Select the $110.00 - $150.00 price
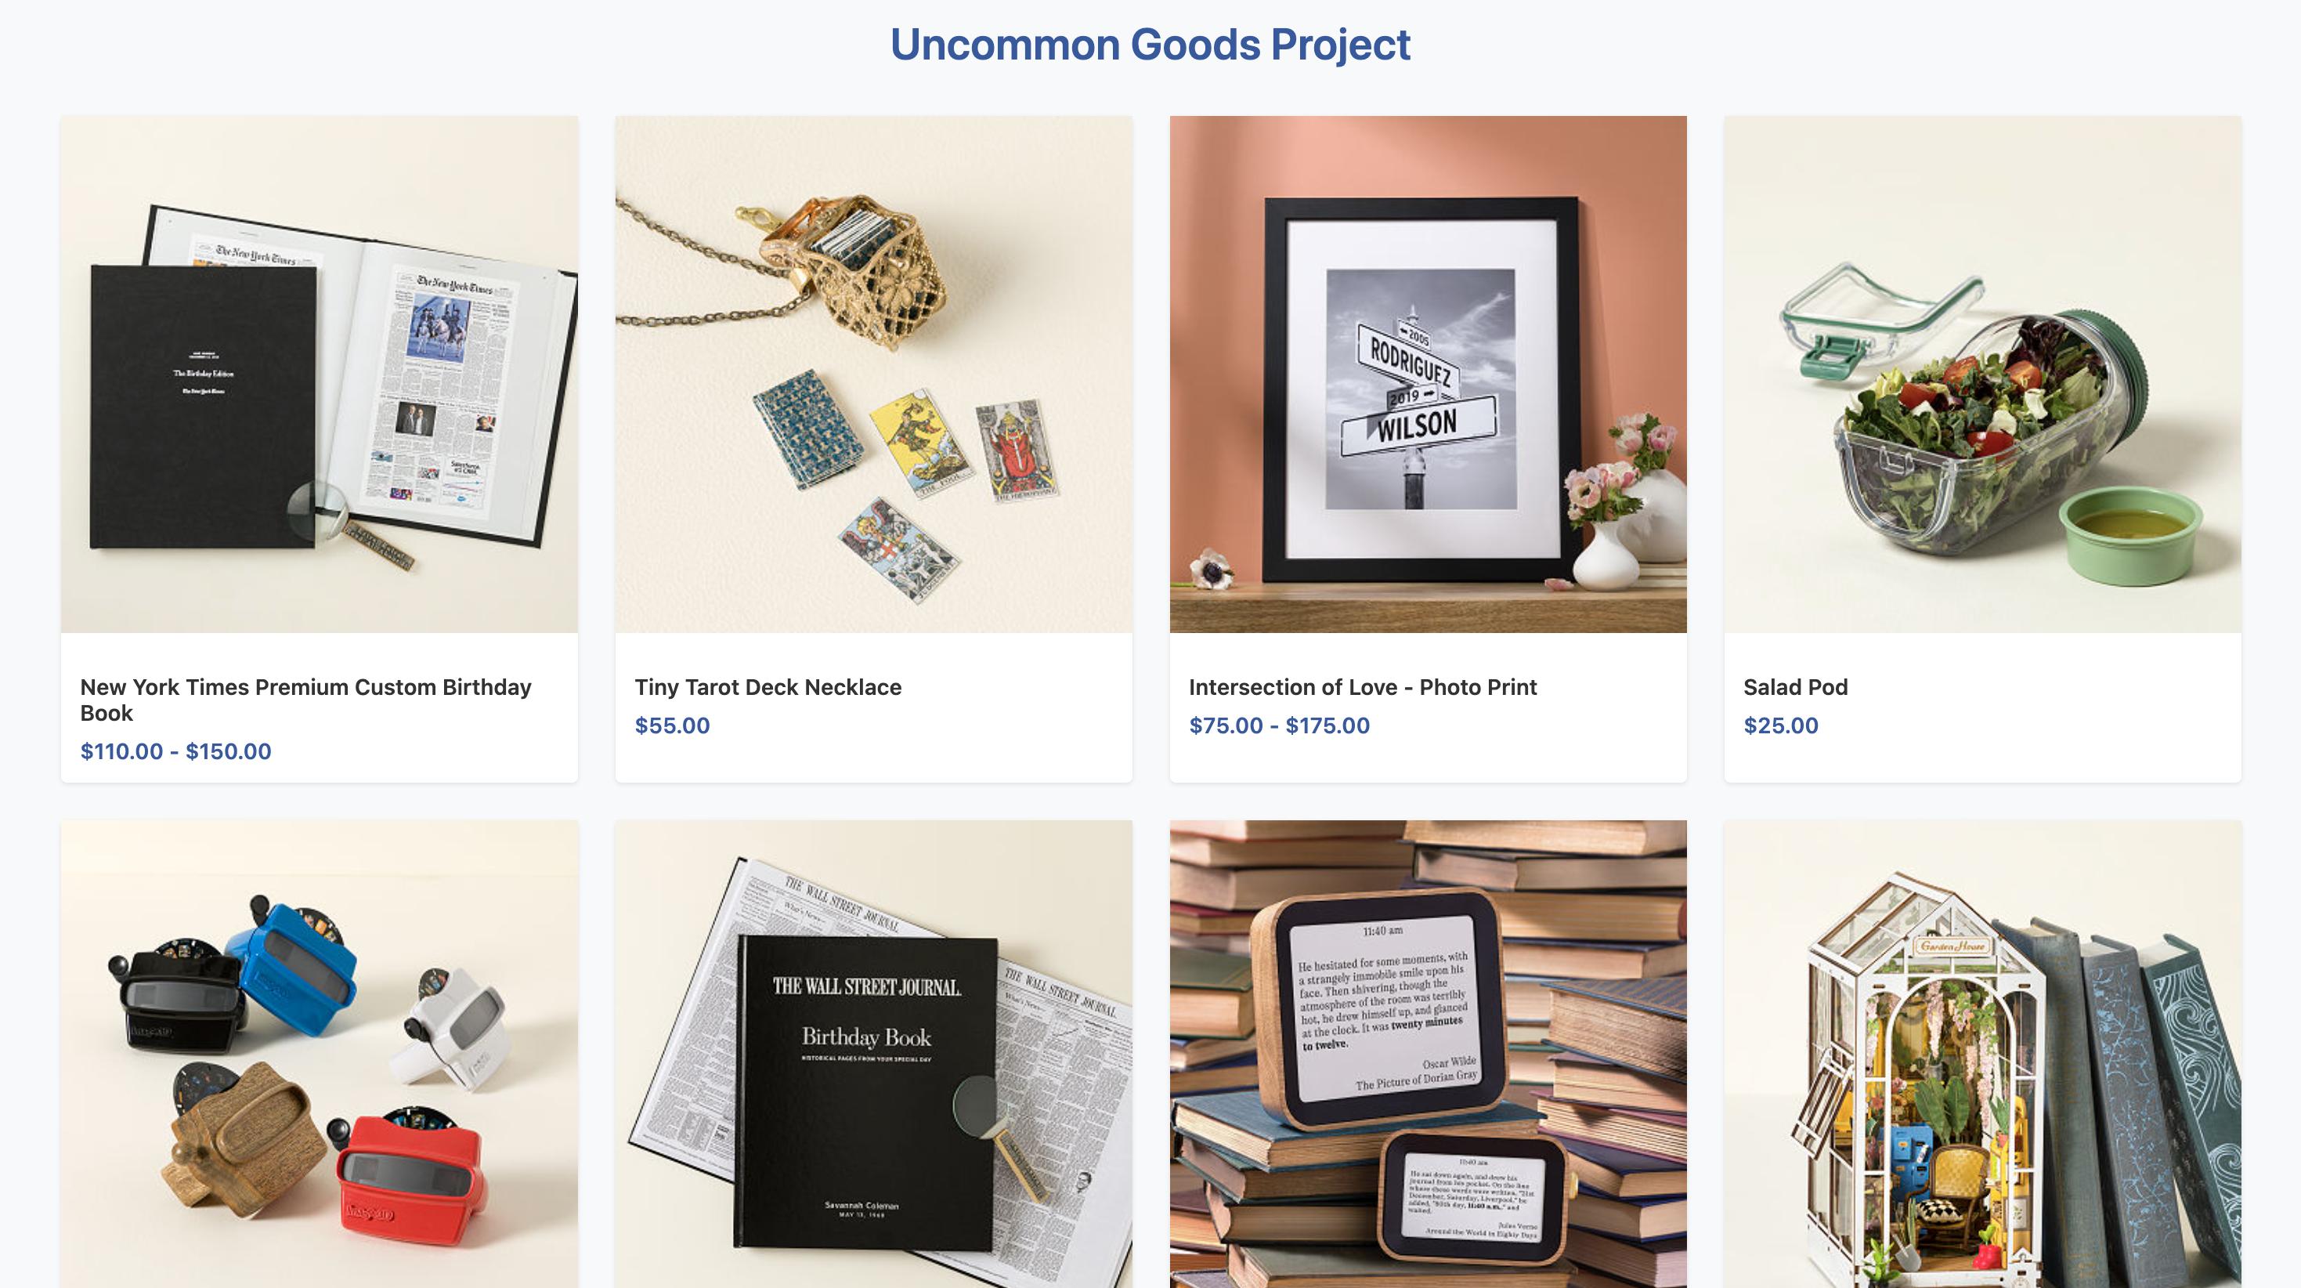Image resolution: width=2301 pixels, height=1288 pixels. pos(176,751)
